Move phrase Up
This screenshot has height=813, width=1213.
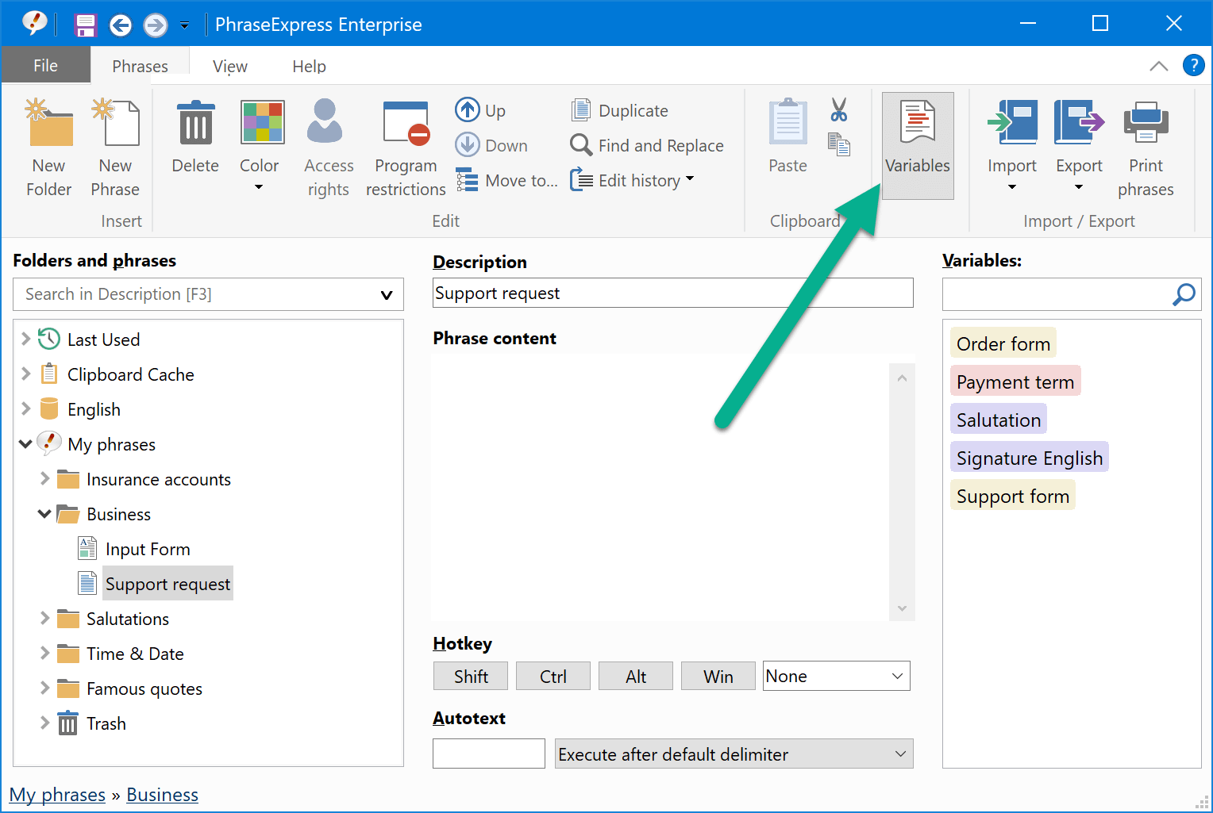tap(481, 110)
